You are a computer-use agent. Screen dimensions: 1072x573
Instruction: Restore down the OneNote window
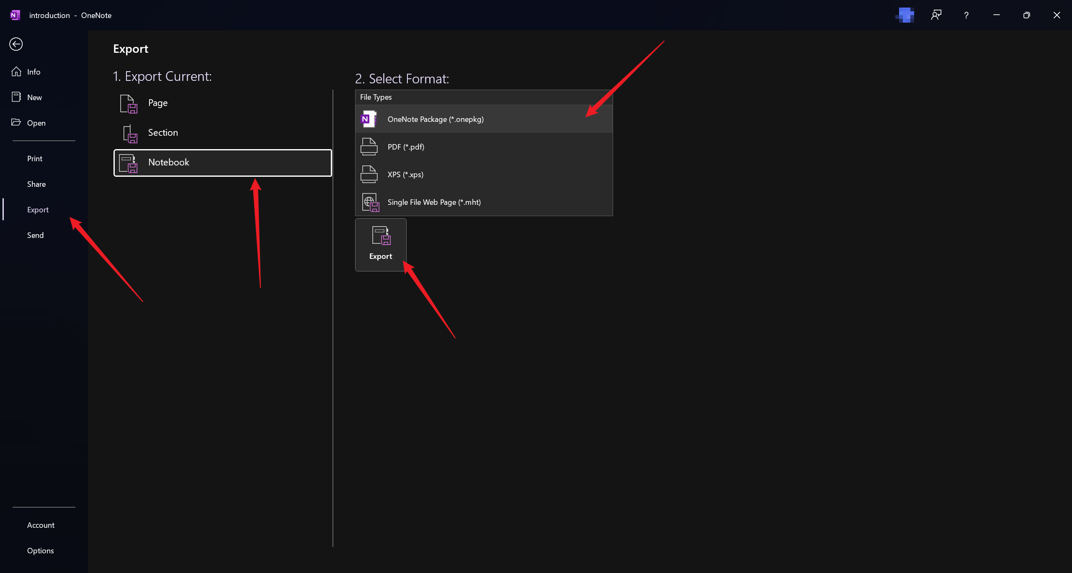pos(1026,15)
